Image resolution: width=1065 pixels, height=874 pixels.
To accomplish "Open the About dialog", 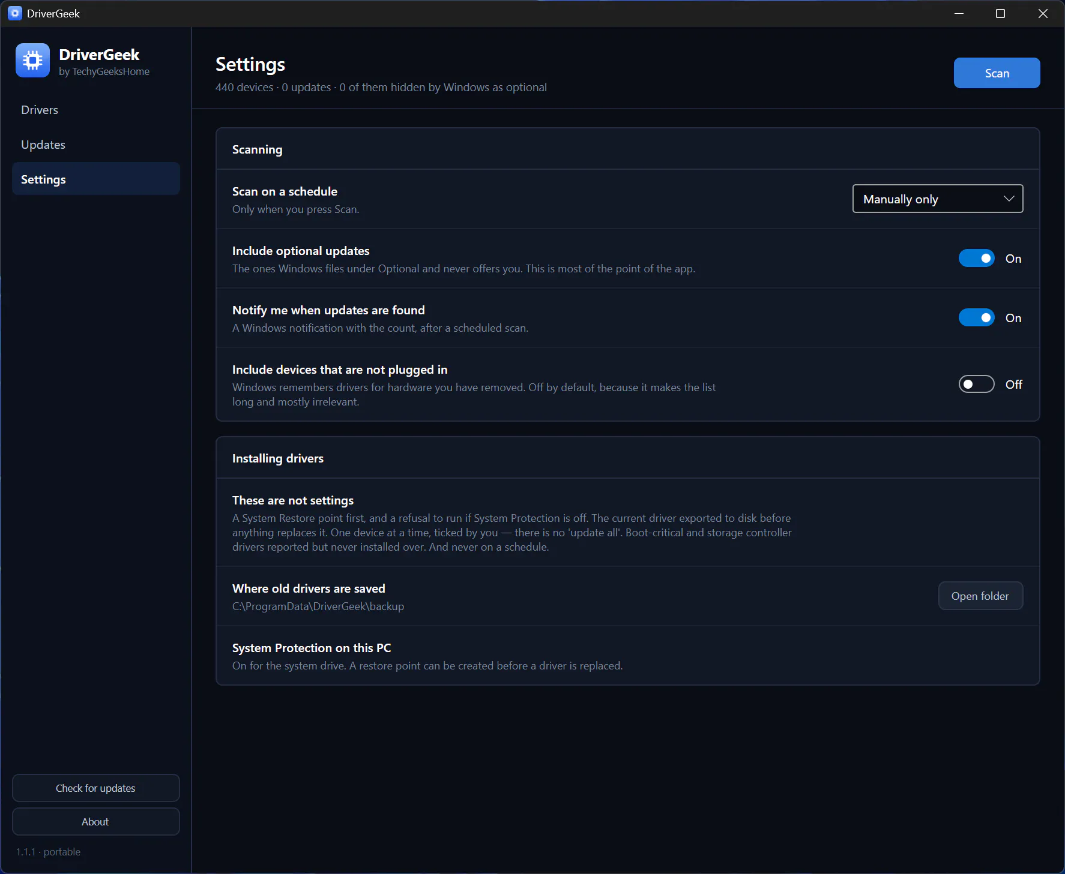I will pos(96,821).
